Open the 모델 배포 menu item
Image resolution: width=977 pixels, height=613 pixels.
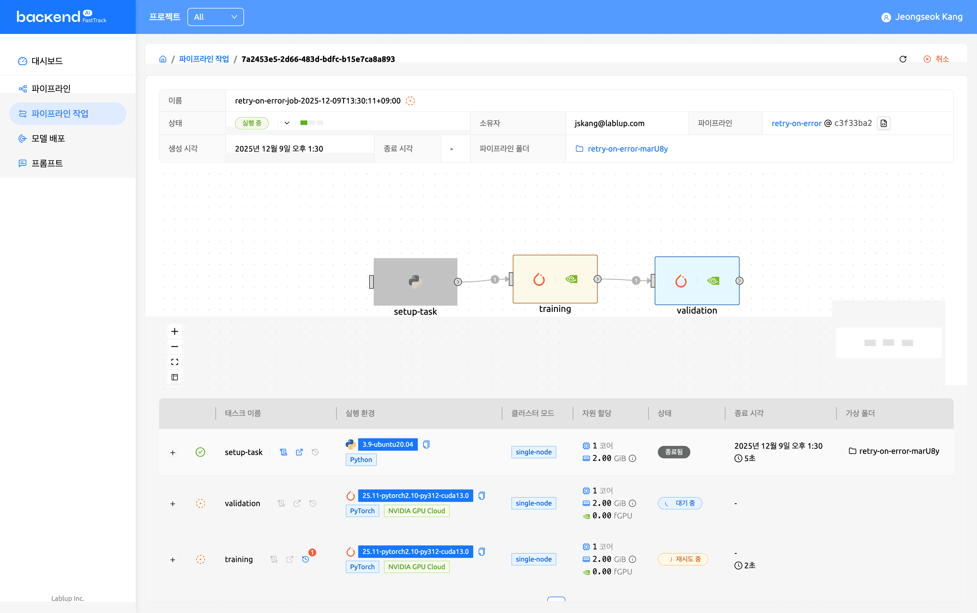click(48, 139)
